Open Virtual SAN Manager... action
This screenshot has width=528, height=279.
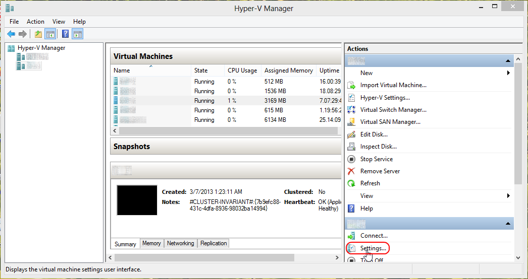tap(390, 122)
